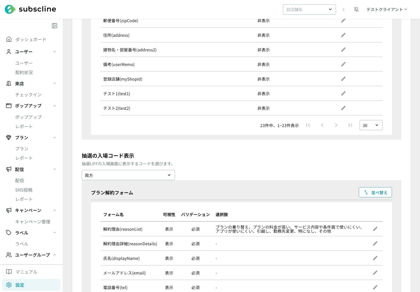Open レポート under プラン
The width and height of the screenshot is (420, 292).
(x=24, y=158)
